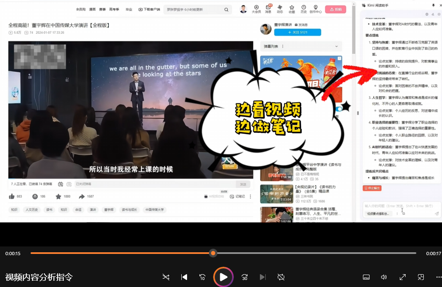
Task: Select the 人文历史 tag
Action: click(x=31, y=210)
